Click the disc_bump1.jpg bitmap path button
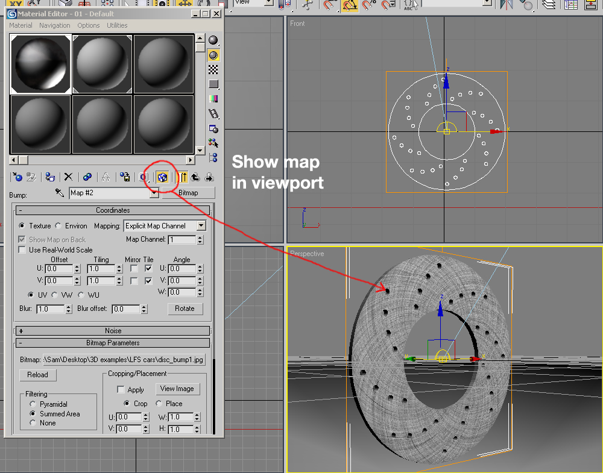The width and height of the screenshot is (603, 473). tap(124, 360)
